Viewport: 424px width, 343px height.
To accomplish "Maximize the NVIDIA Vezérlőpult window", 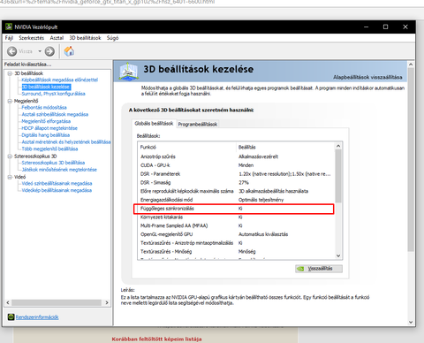I will pos(385,27).
